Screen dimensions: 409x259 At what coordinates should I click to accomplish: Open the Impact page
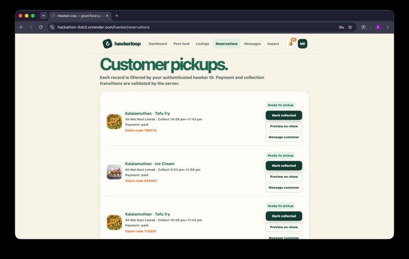point(273,44)
